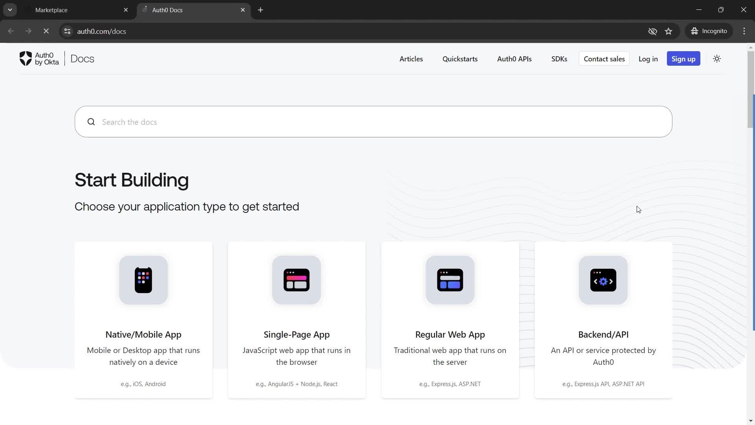Open the Articles menu item

click(x=411, y=59)
